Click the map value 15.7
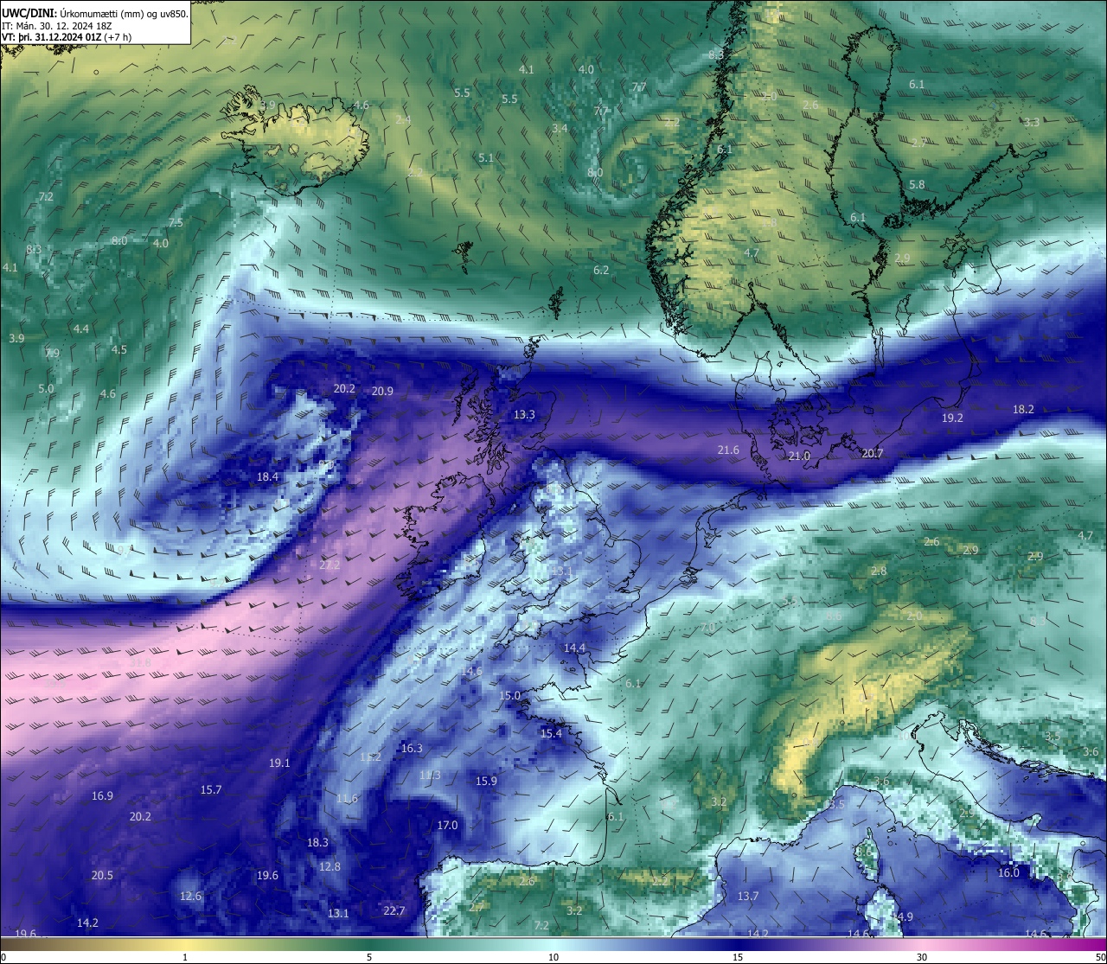Screen dimensions: 1107x964 tap(211, 789)
